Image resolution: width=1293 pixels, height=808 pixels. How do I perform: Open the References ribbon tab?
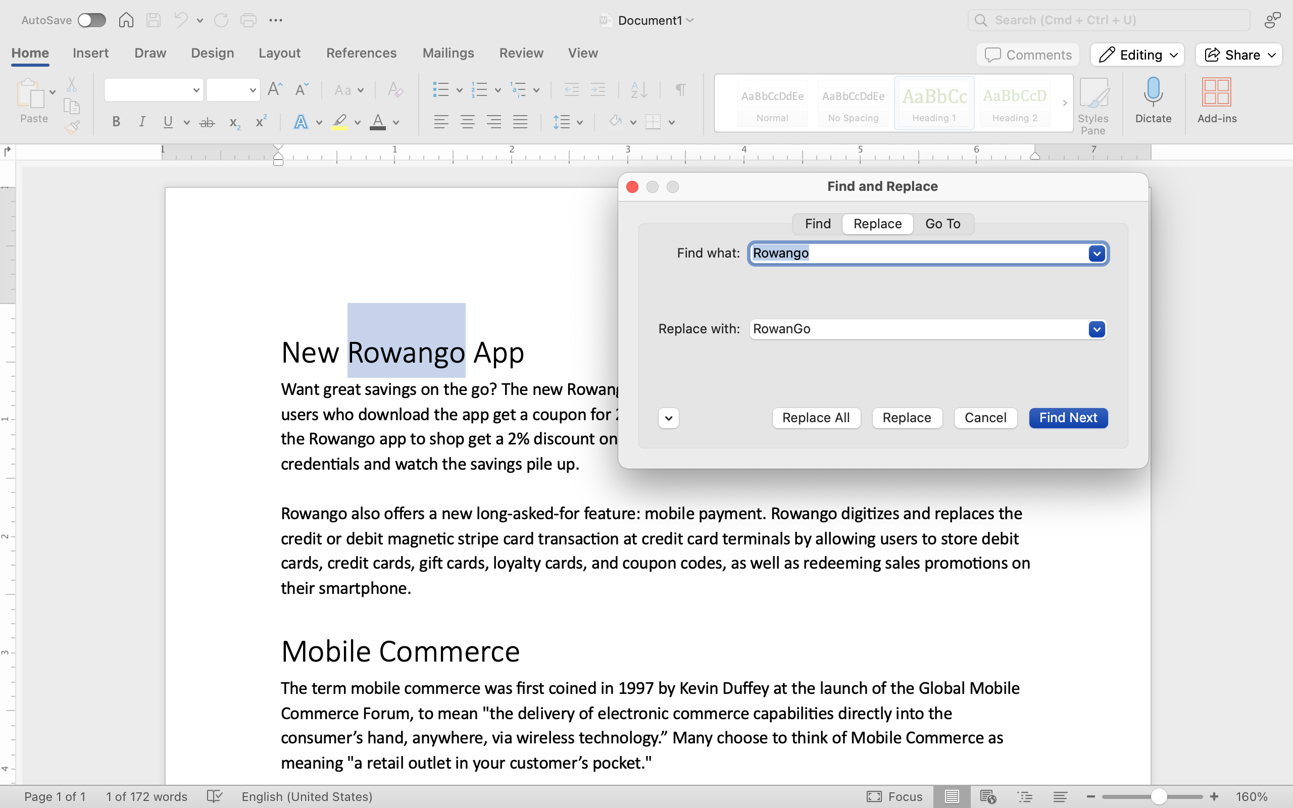coord(361,53)
